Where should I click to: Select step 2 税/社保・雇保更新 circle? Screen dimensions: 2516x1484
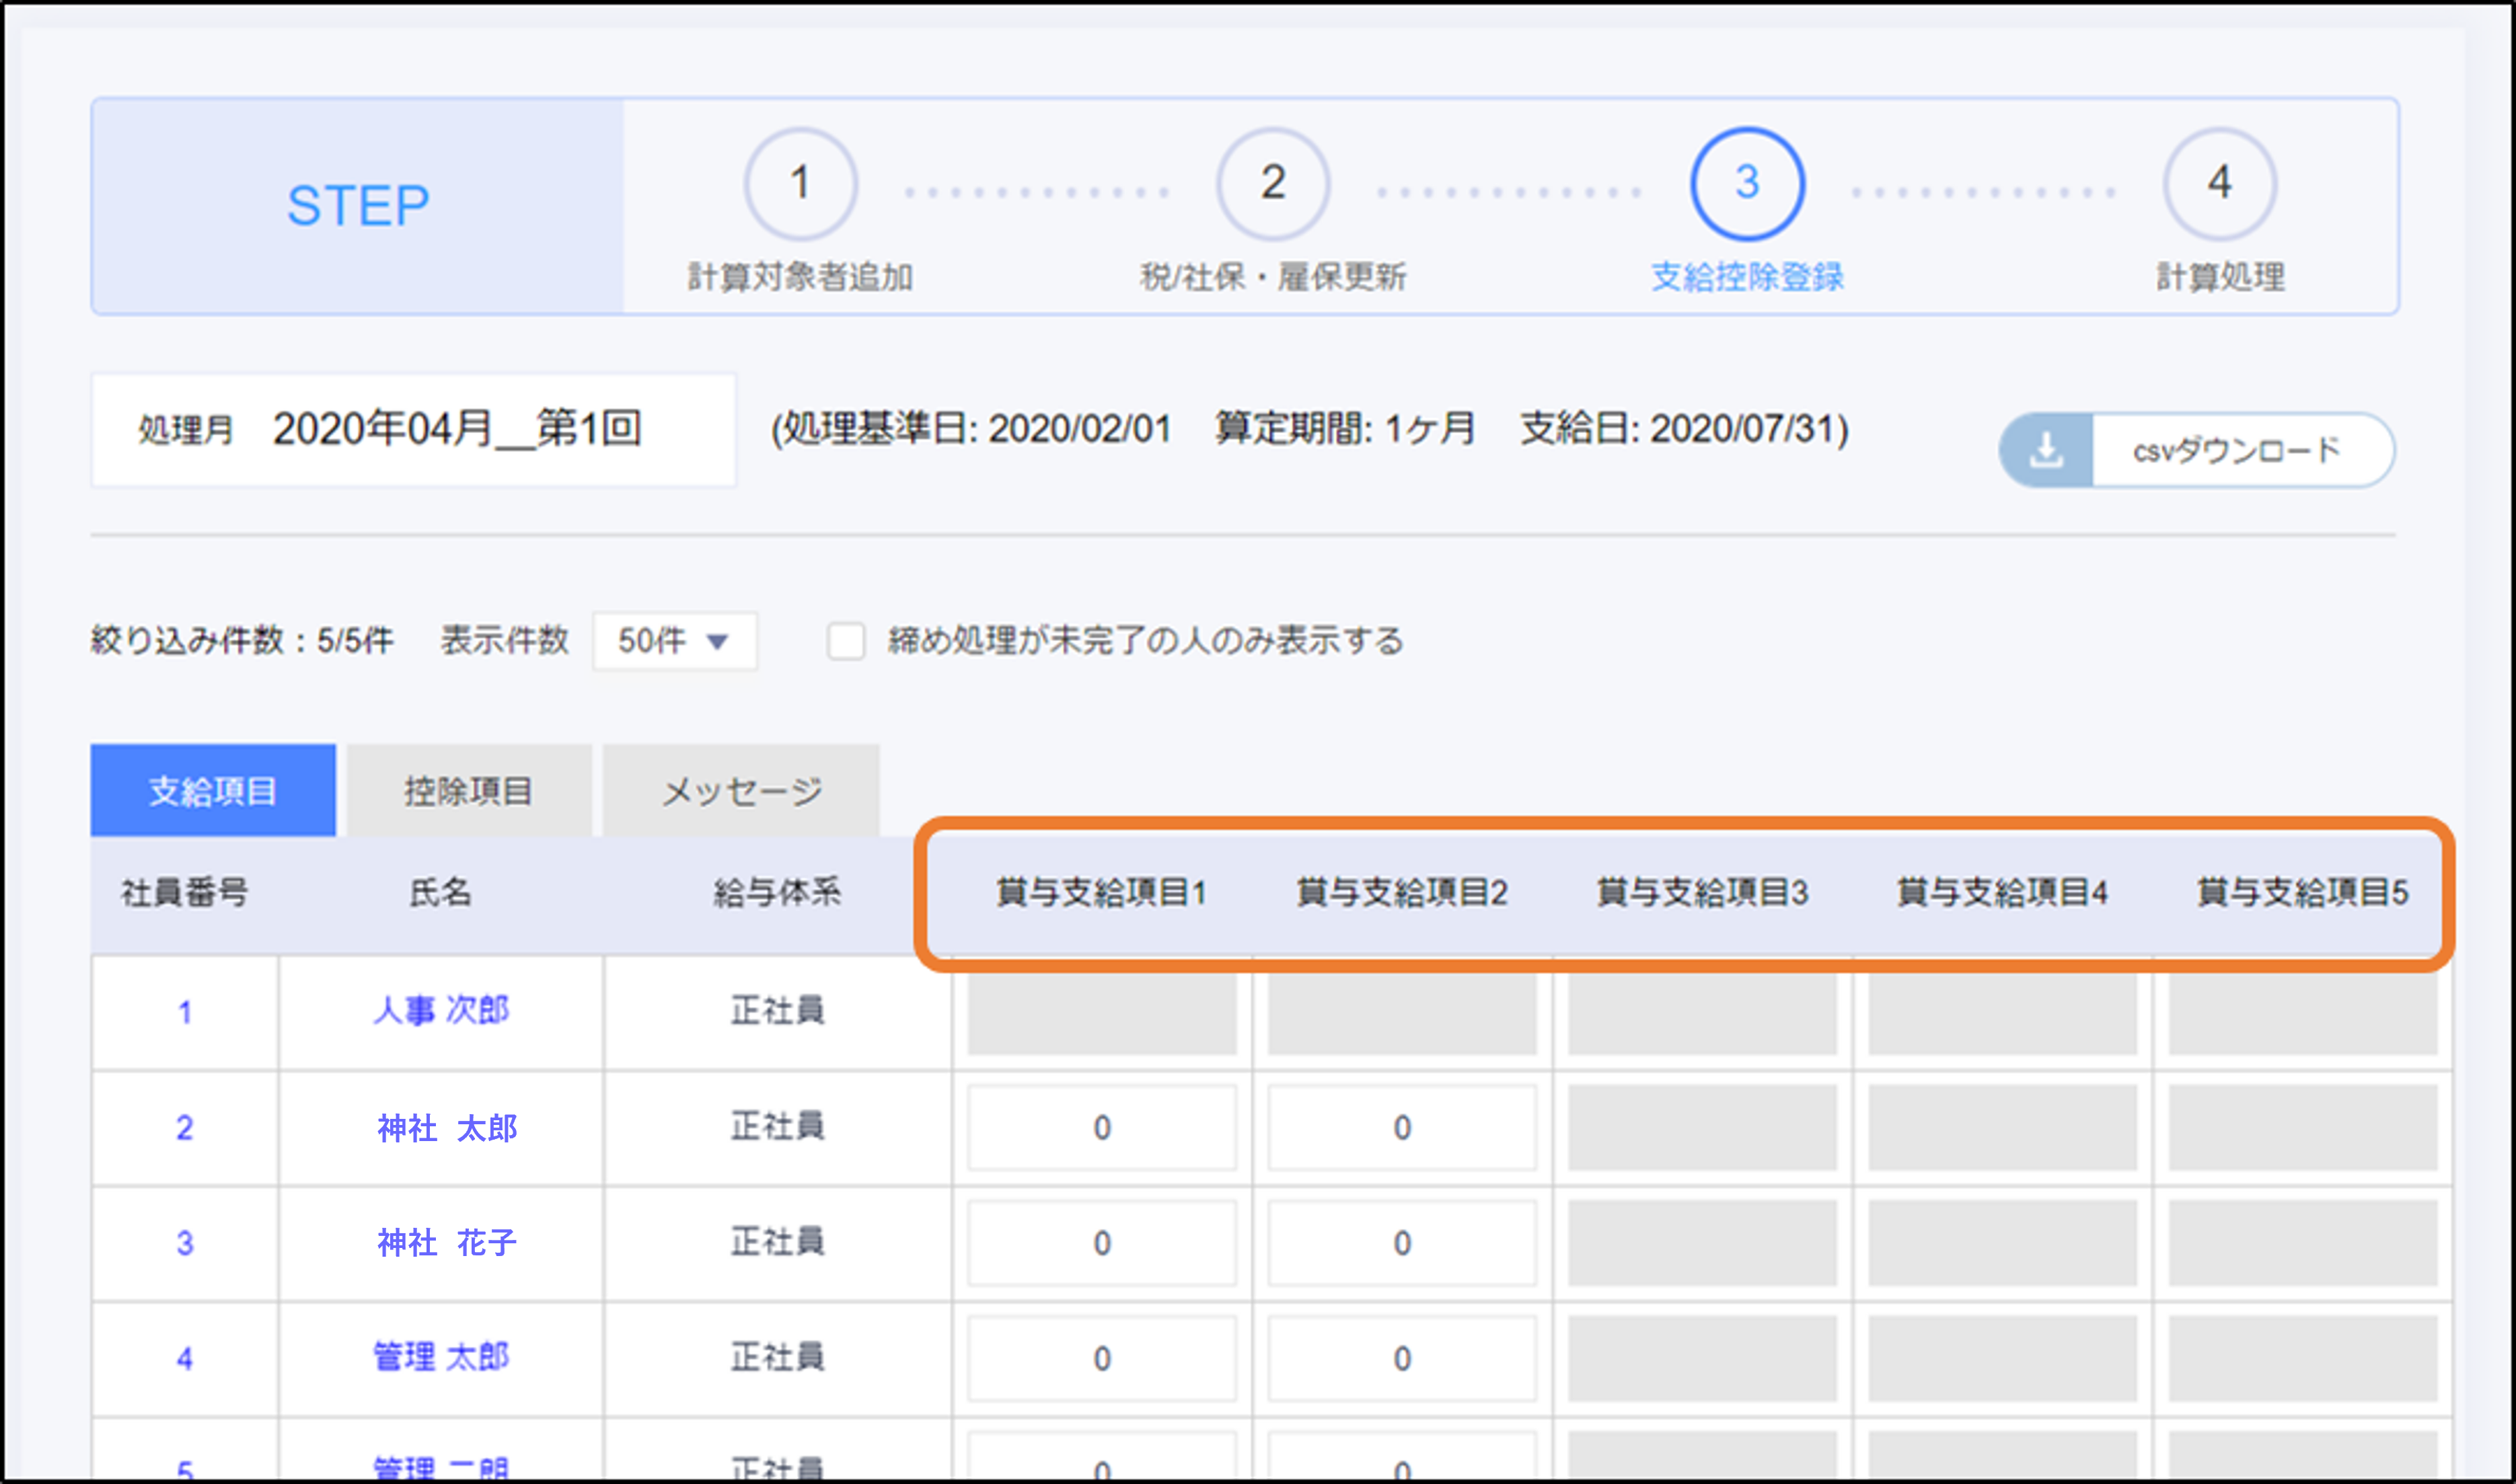(x=1273, y=184)
